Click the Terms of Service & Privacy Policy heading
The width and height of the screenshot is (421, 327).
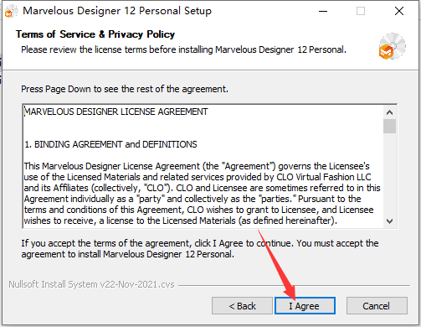click(95, 34)
